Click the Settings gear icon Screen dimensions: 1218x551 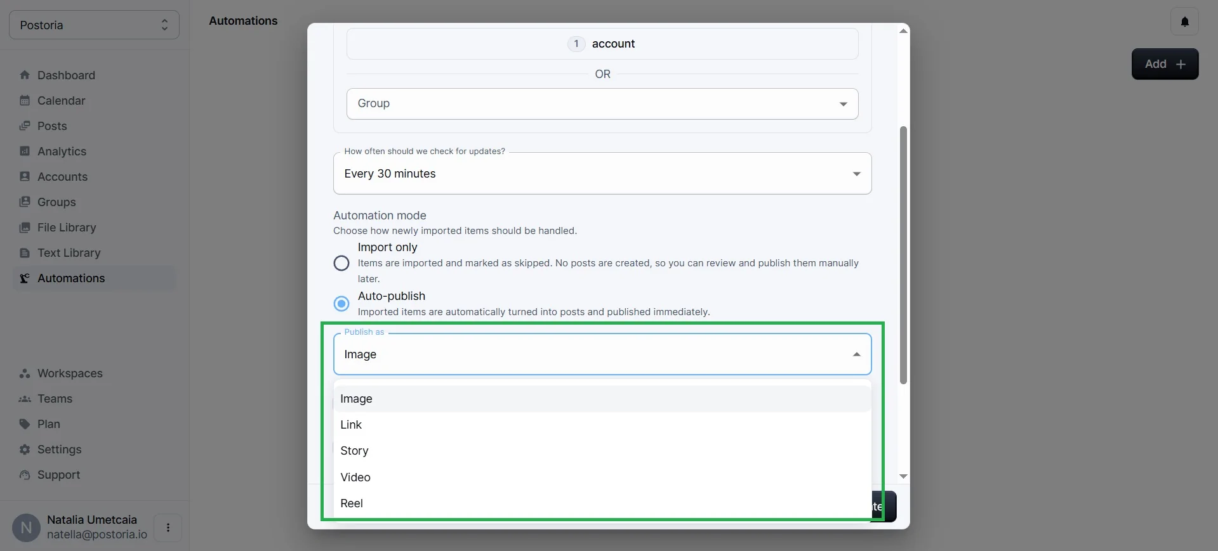tap(25, 449)
